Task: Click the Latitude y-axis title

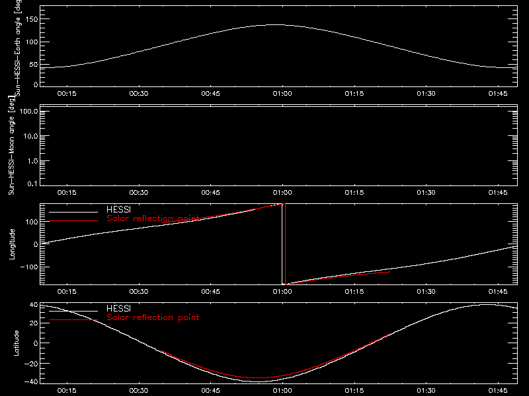Action: pyautogui.click(x=16, y=343)
